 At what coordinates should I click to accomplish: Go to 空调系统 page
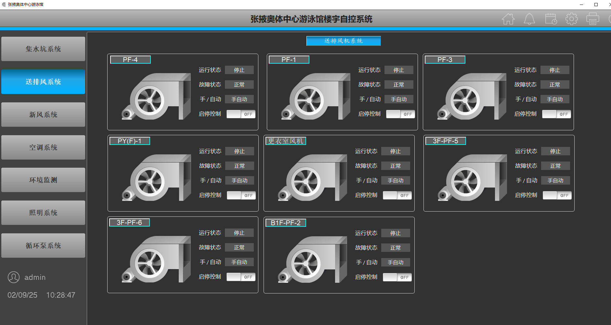click(43, 148)
